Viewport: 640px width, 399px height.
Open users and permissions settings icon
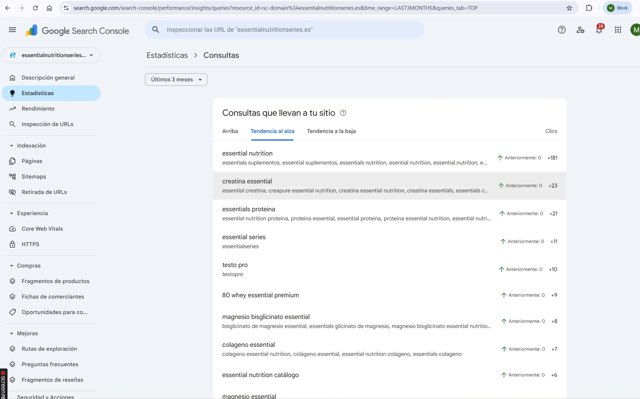[x=580, y=30]
